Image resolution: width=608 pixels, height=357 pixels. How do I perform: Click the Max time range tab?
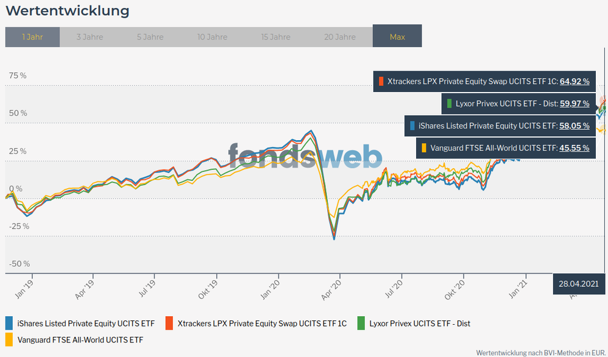397,37
